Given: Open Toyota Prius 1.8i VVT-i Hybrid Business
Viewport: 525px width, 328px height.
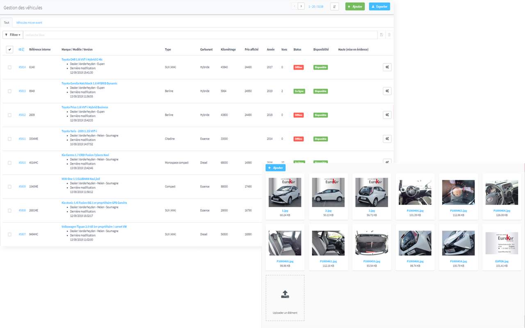Looking at the screenshot, I should pos(85,107).
